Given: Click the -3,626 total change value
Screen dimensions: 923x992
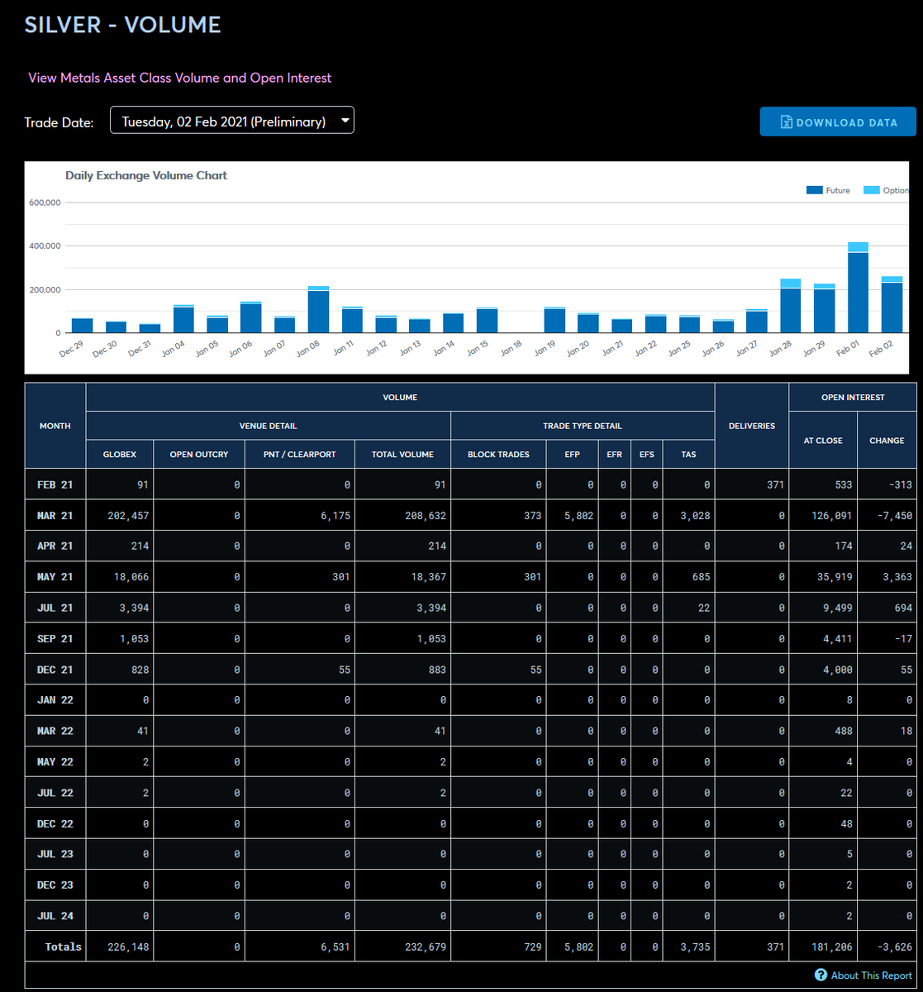Looking at the screenshot, I should click(895, 947).
